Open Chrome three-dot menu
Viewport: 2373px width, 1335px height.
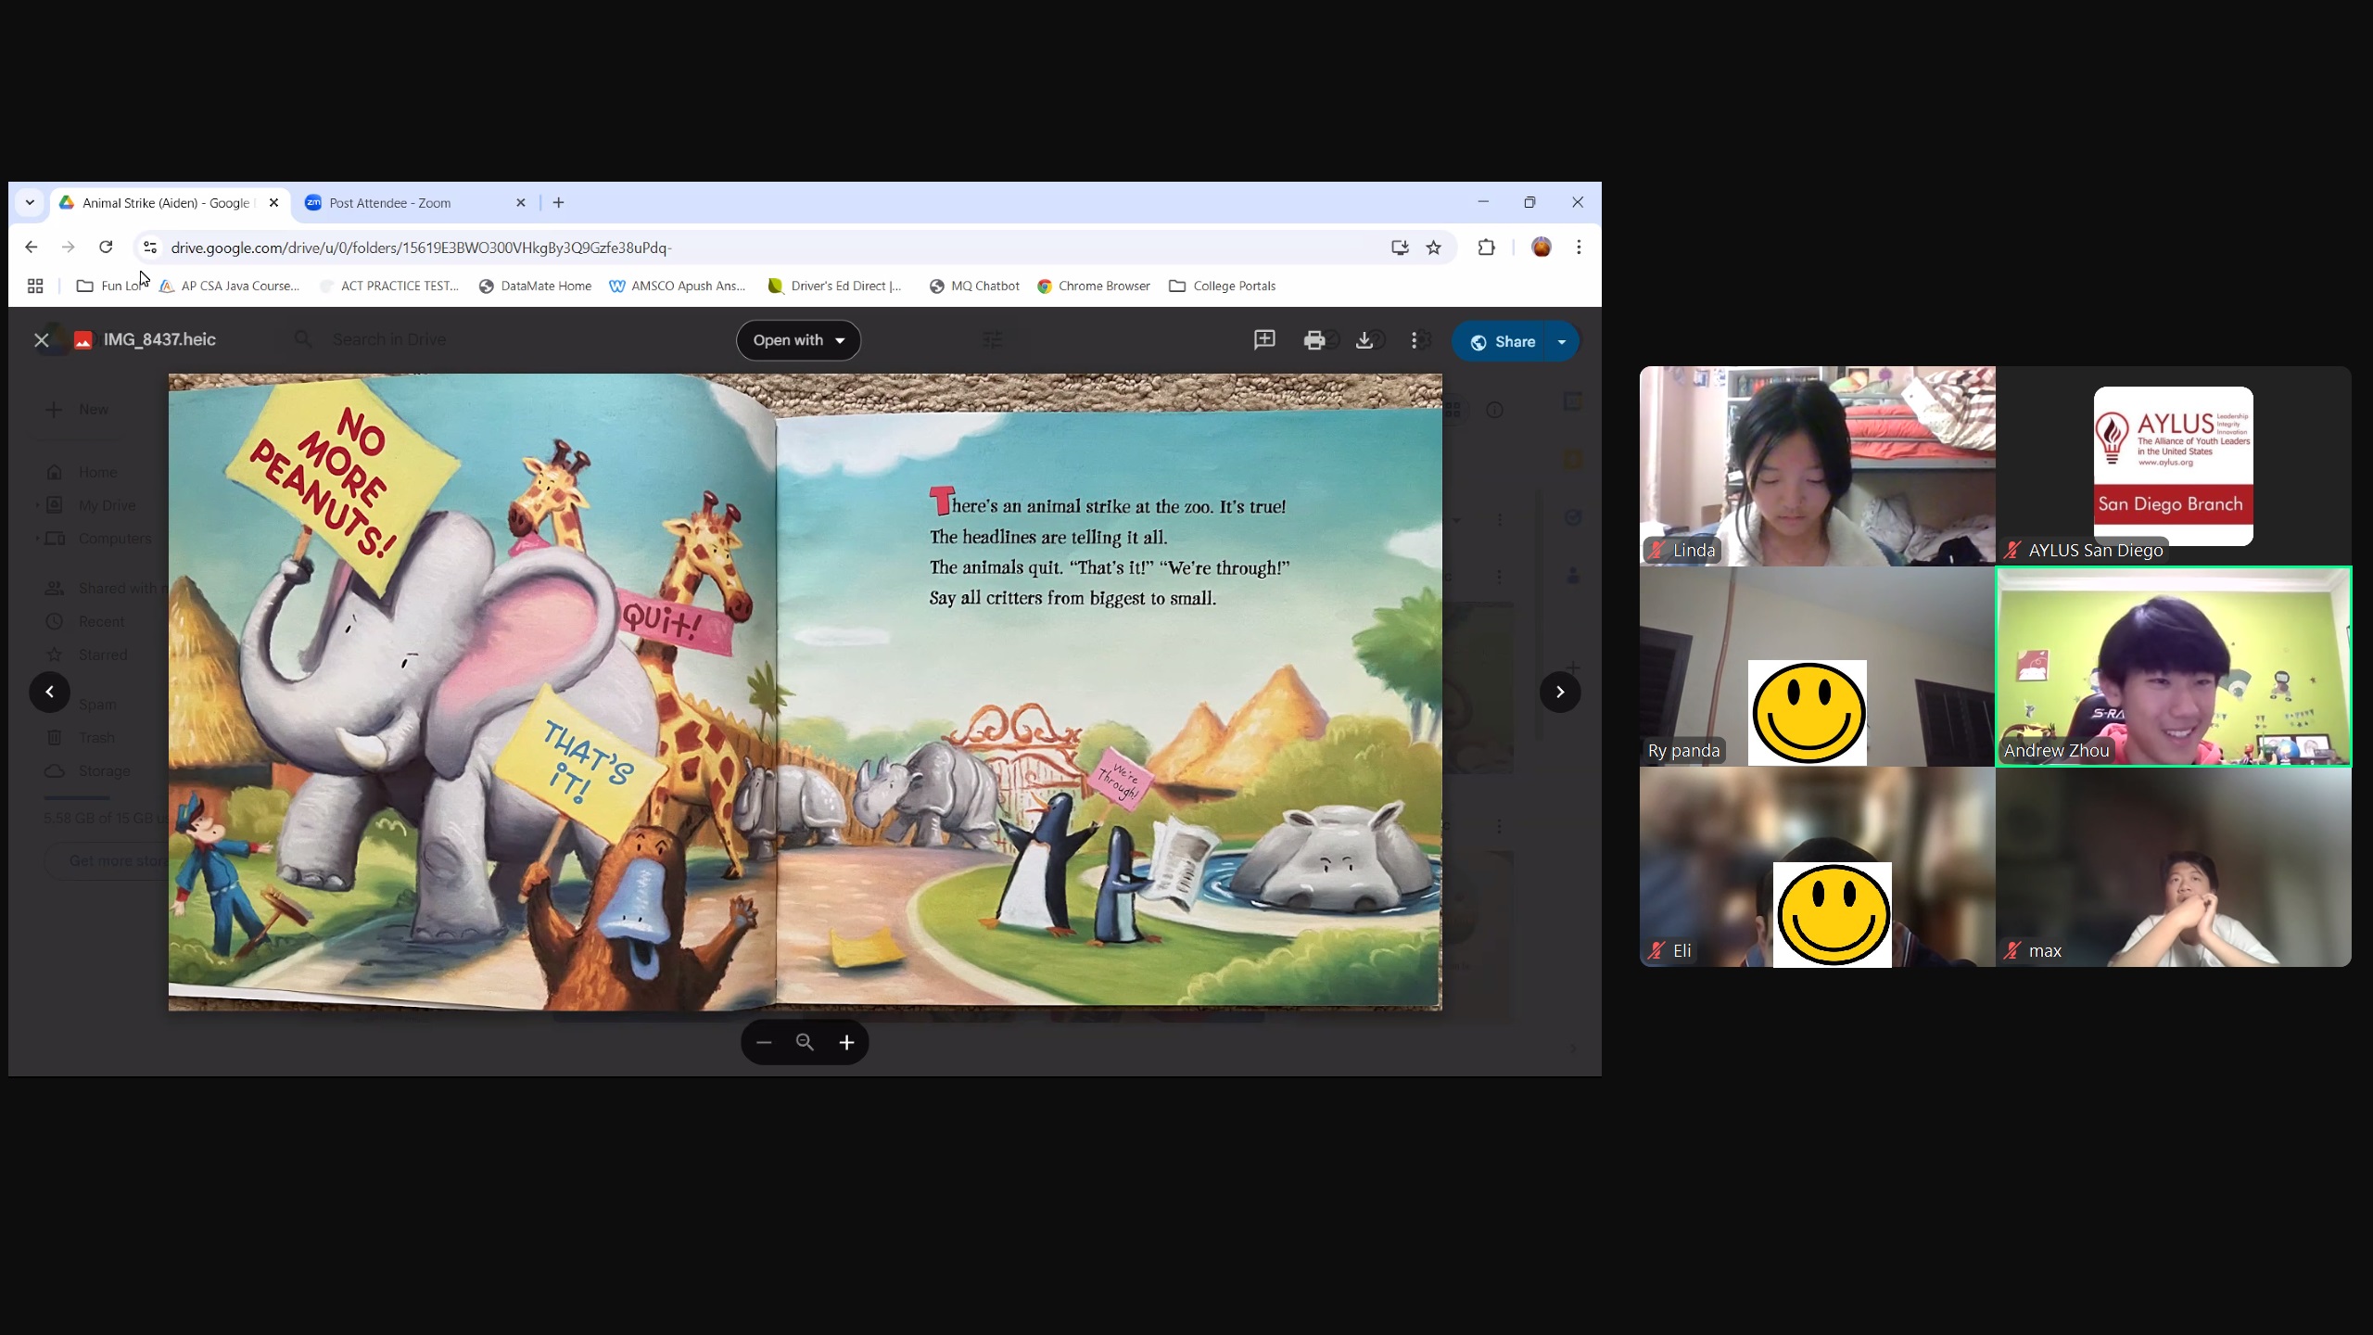(x=1579, y=248)
